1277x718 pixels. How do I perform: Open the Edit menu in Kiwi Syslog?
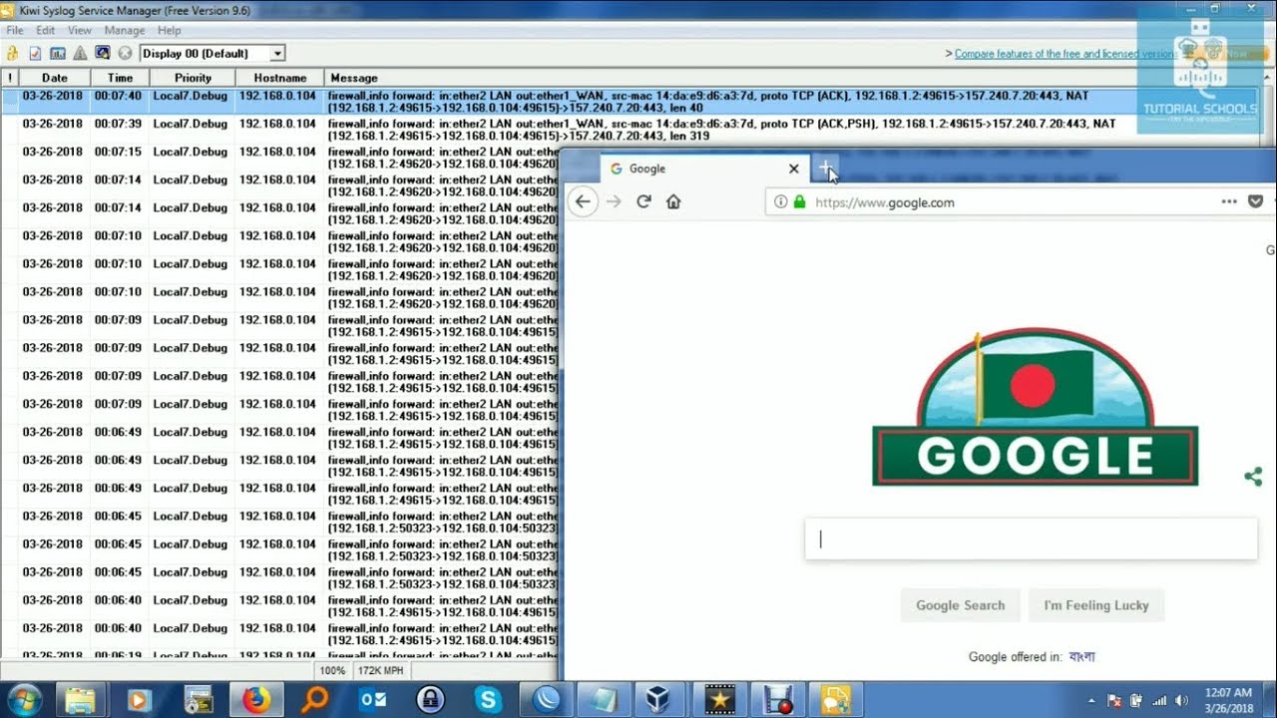[x=46, y=31]
